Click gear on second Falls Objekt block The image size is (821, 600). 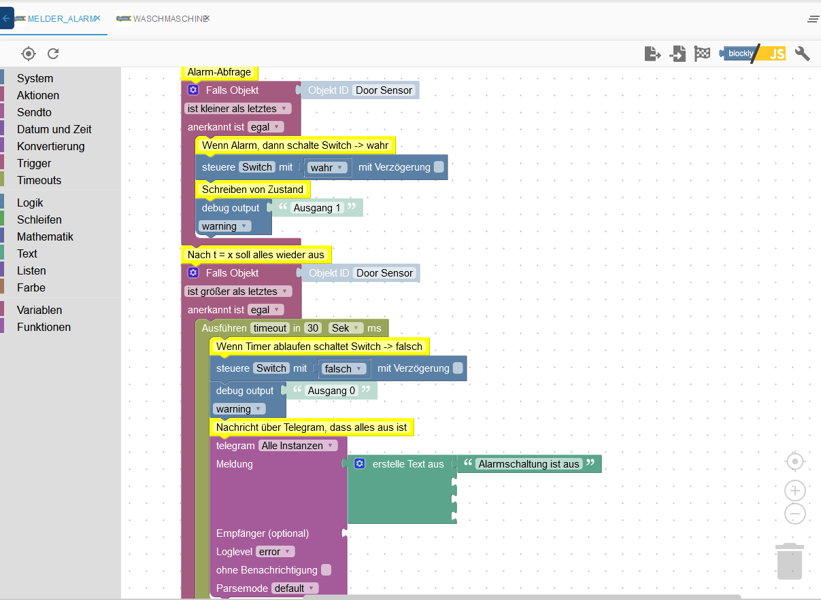(193, 272)
